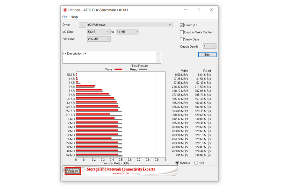Click the www.atto.com link in banner
287x188 pixels.
click(x=121, y=173)
